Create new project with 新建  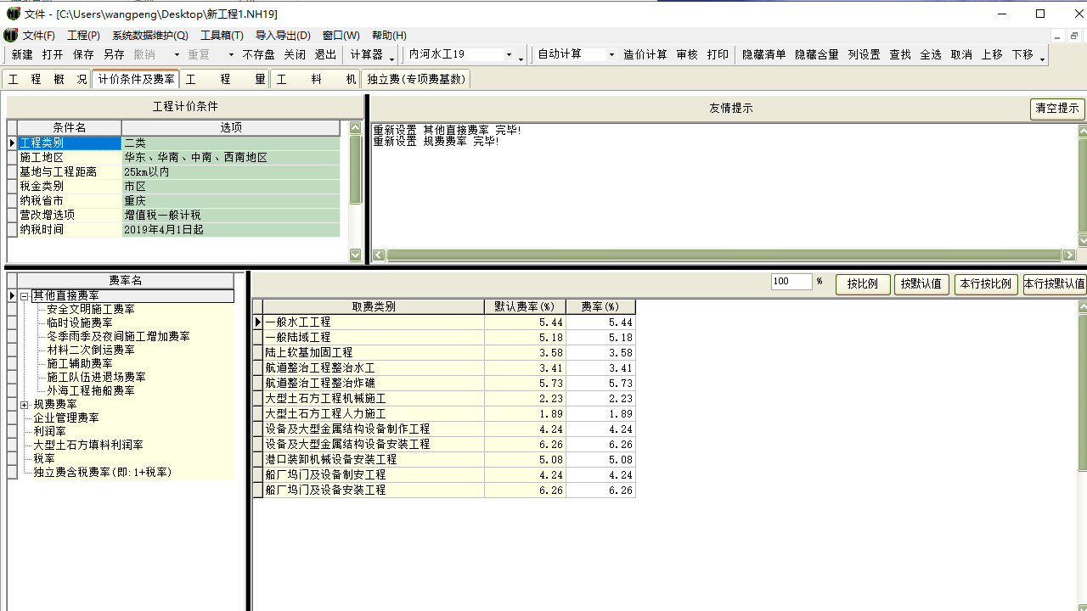point(18,55)
